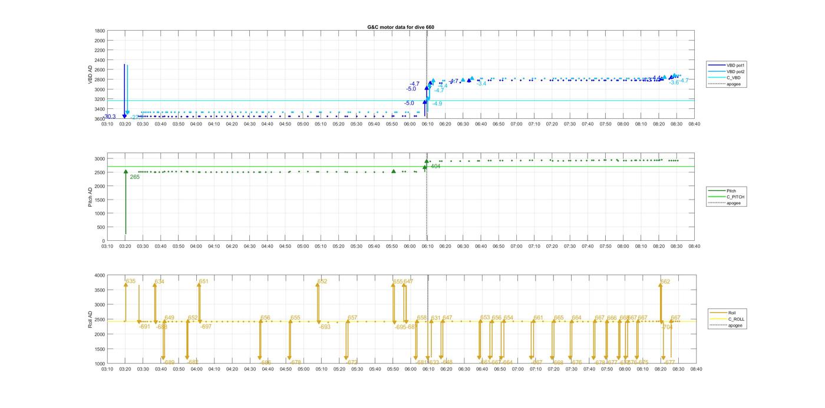825x408 pixels.
Task: Click the '-691' roll data label
Action: coord(145,327)
